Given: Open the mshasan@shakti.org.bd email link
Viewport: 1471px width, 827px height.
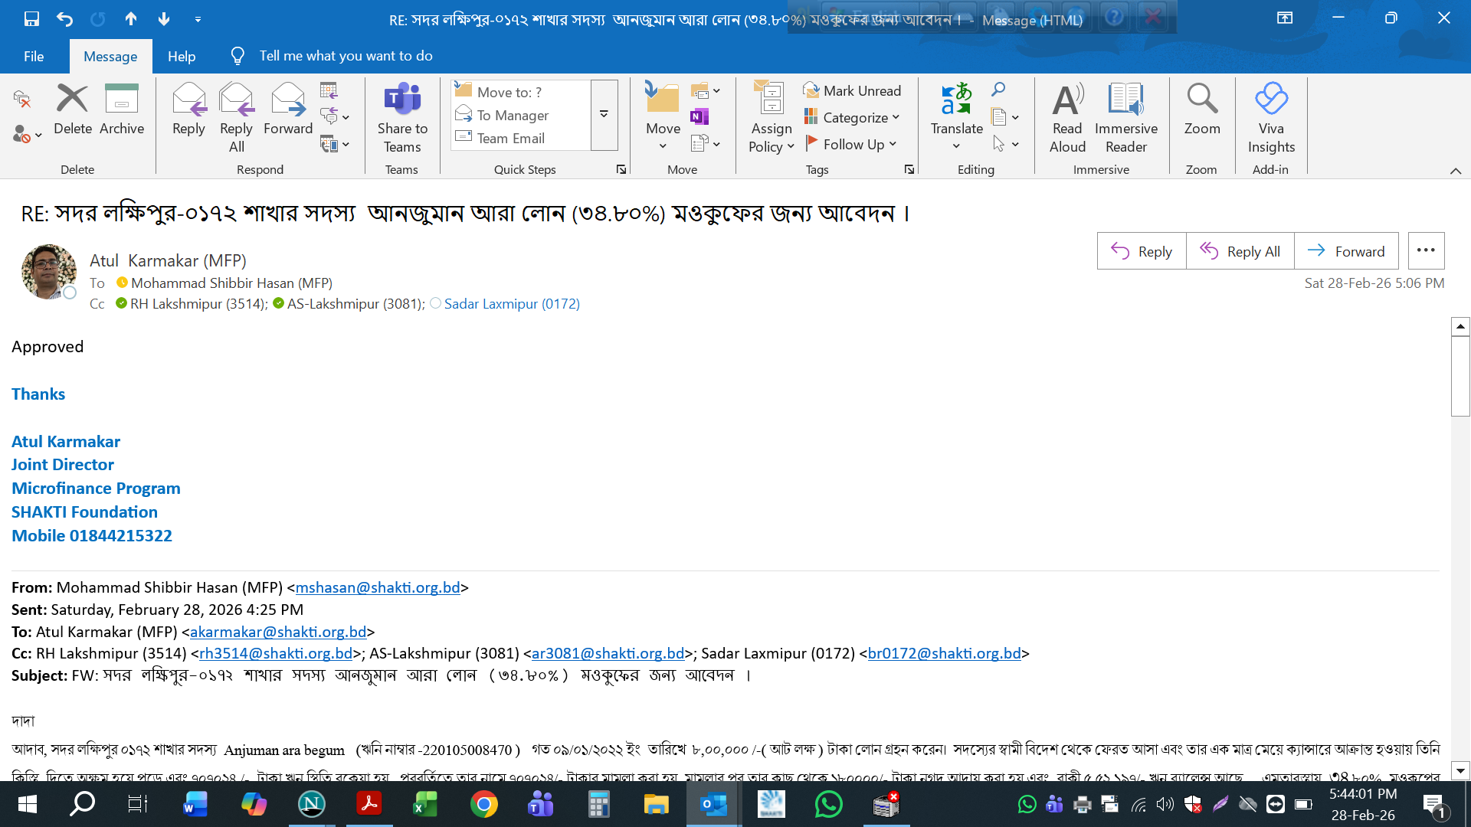Looking at the screenshot, I should point(378,587).
